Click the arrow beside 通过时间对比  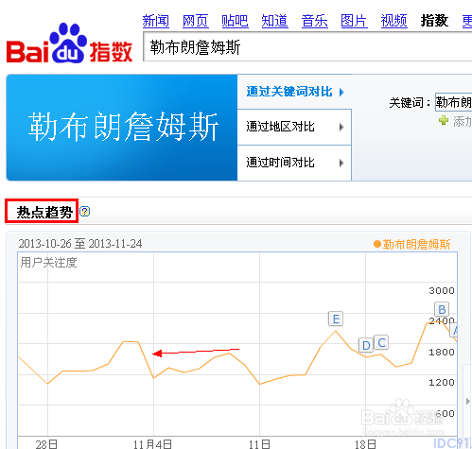tap(341, 163)
